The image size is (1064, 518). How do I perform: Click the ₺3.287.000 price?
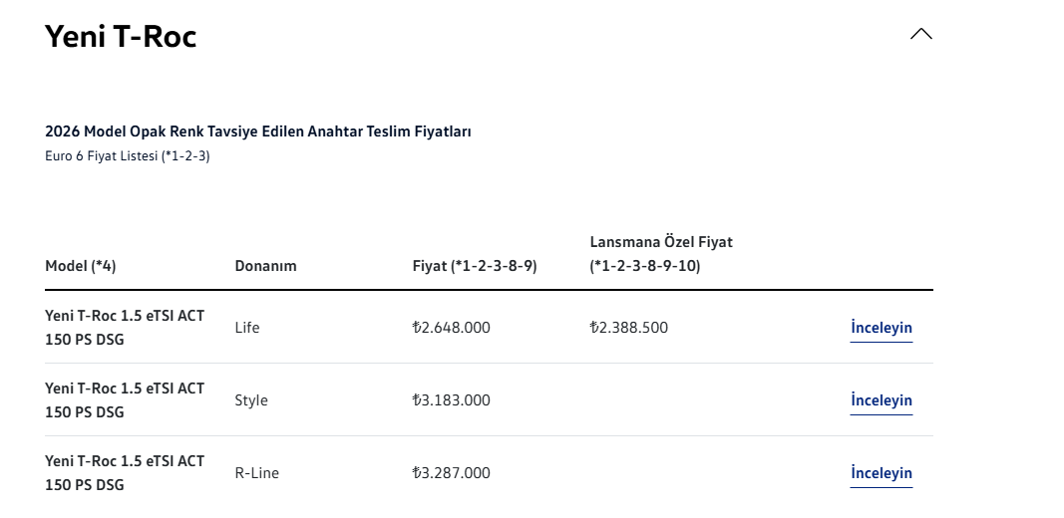451,473
